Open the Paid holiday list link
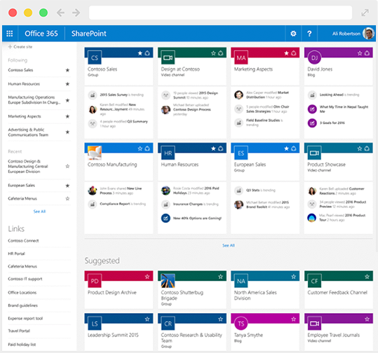Viewport: 378px width, 353px height. (x=22, y=345)
